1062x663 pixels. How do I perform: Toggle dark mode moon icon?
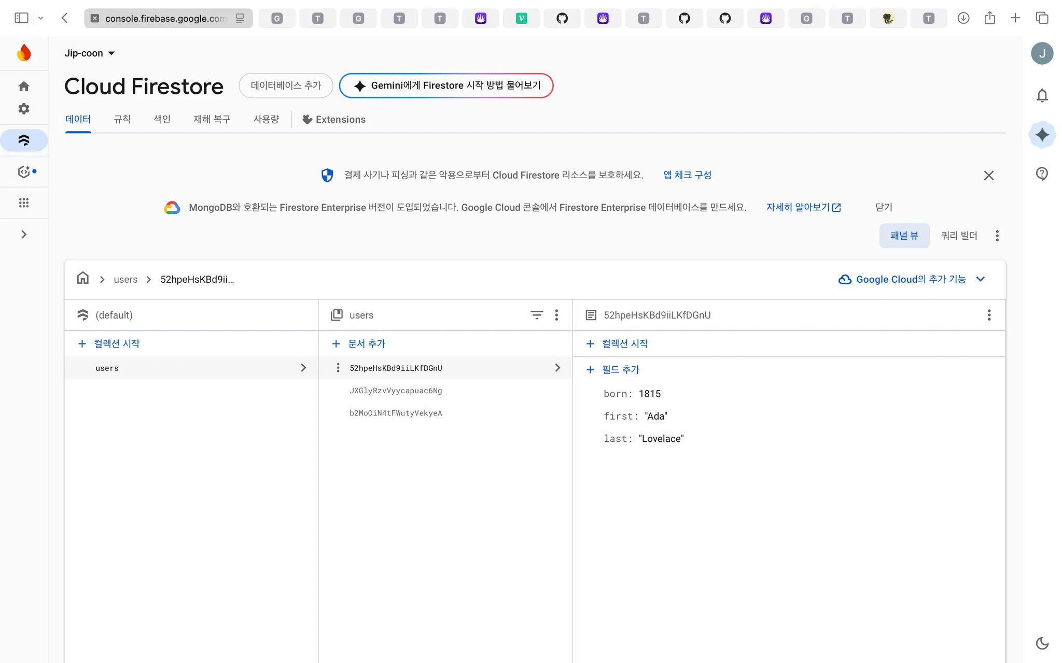point(1042,643)
